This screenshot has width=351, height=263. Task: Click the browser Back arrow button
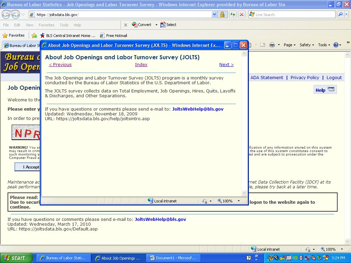[x=6, y=15]
